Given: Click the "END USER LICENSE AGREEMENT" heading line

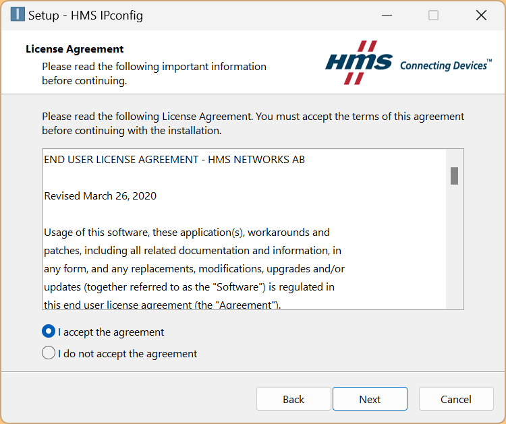Looking at the screenshot, I should [174, 160].
